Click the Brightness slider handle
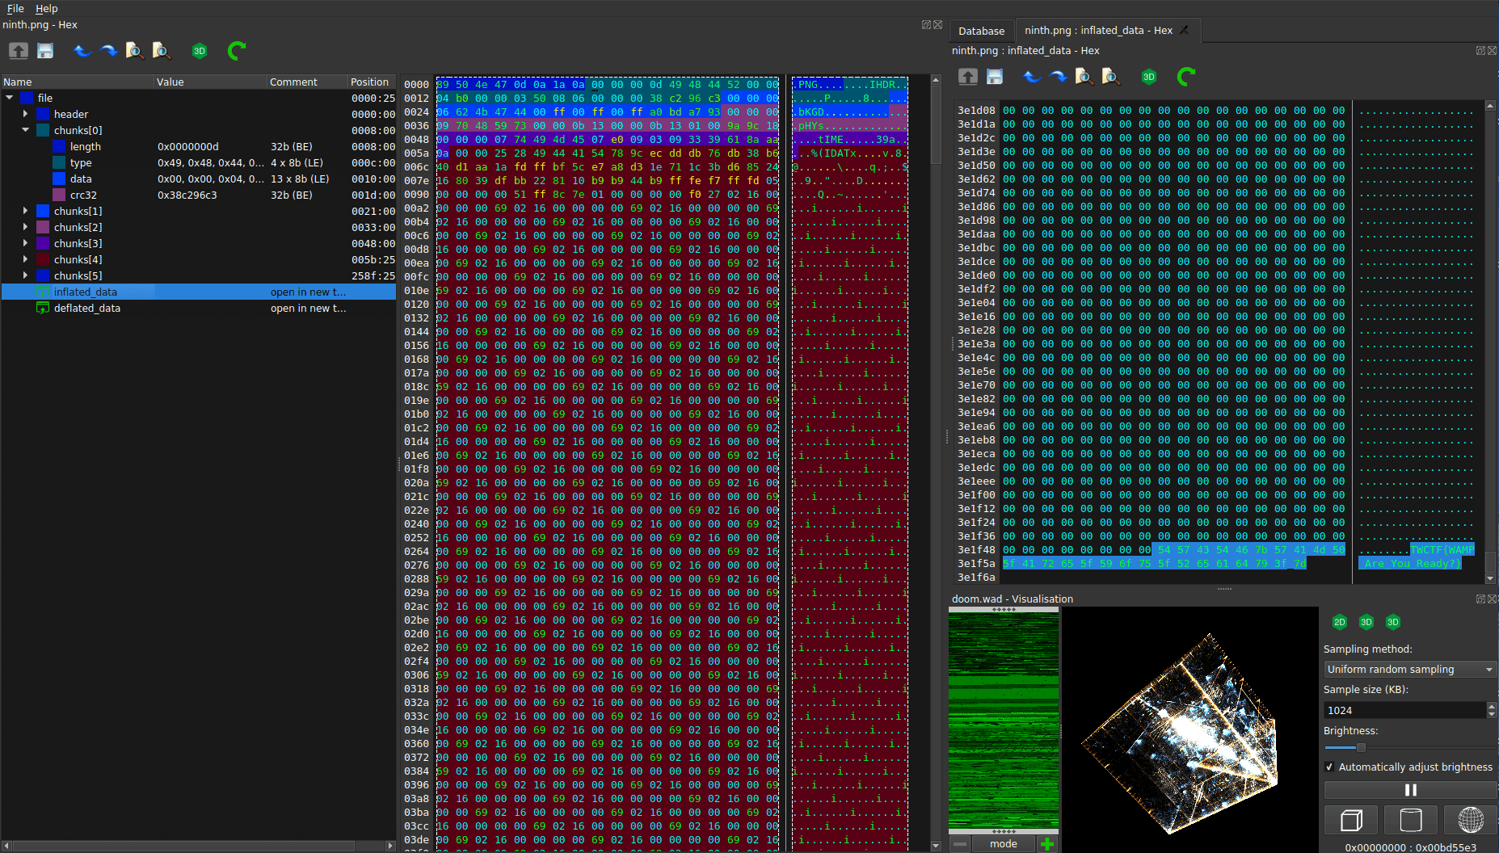The height and width of the screenshot is (853, 1499). coord(1361,748)
